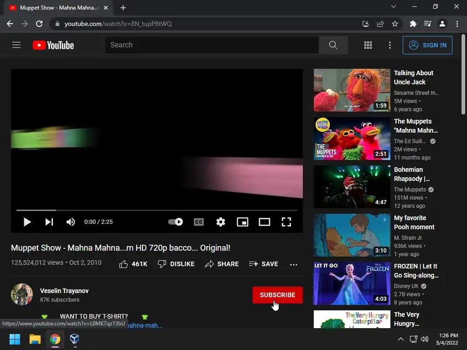This screenshot has height=350, width=467.
Task: Open Veselin Trayanov channel name link
Action: pos(64,291)
